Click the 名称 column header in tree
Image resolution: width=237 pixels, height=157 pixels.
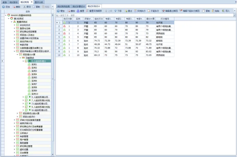tap(28, 12)
